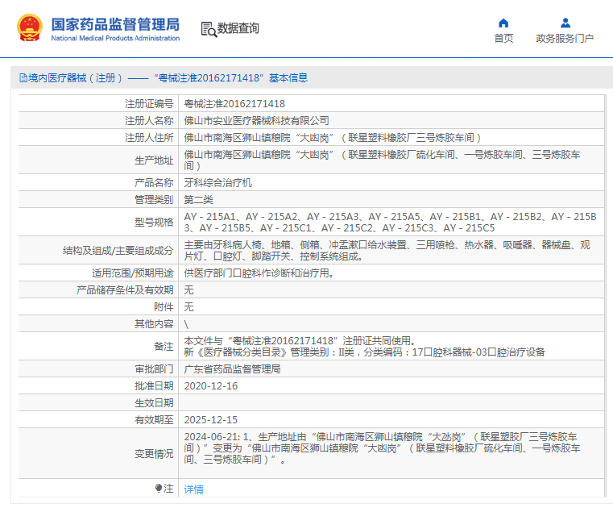The image size is (613, 508).
Task: Click the 有效期至 label cell
Action: (98, 420)
